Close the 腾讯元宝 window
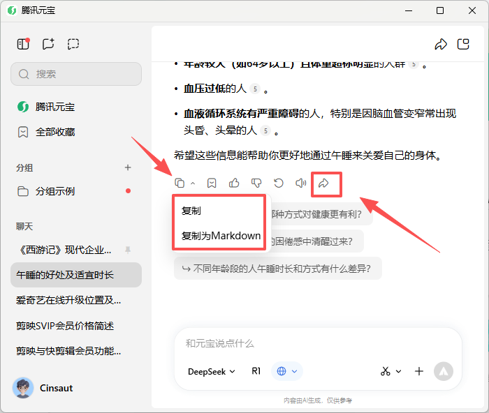Image resolution: width=489 pixels, height=413 pixels. [x=472, y=10]
